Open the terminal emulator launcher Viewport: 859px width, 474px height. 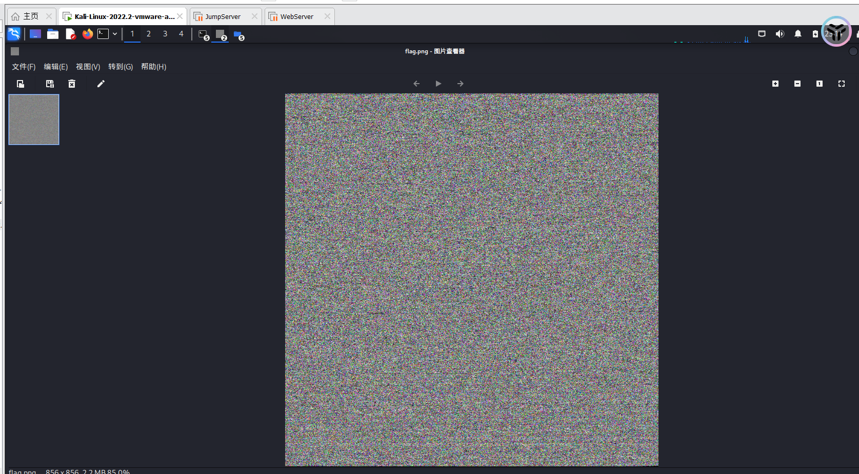coord(103,34)
